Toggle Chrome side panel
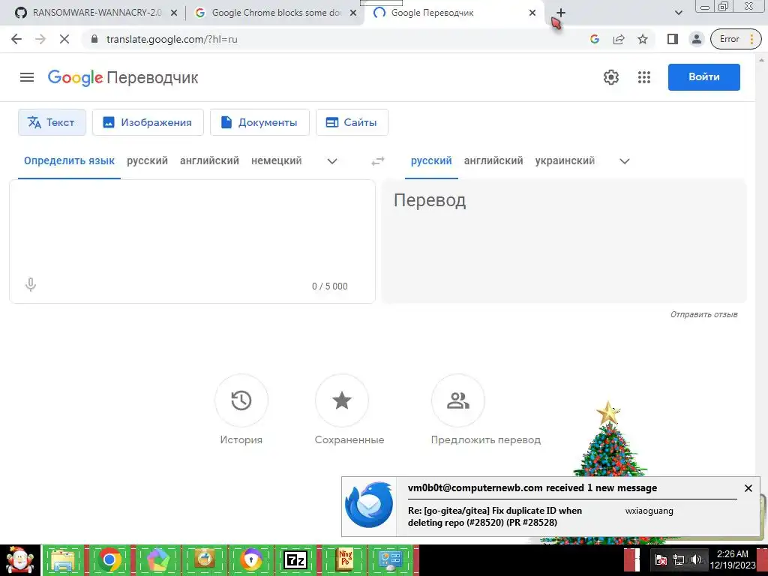768x576 pixels. click(673, 39)
